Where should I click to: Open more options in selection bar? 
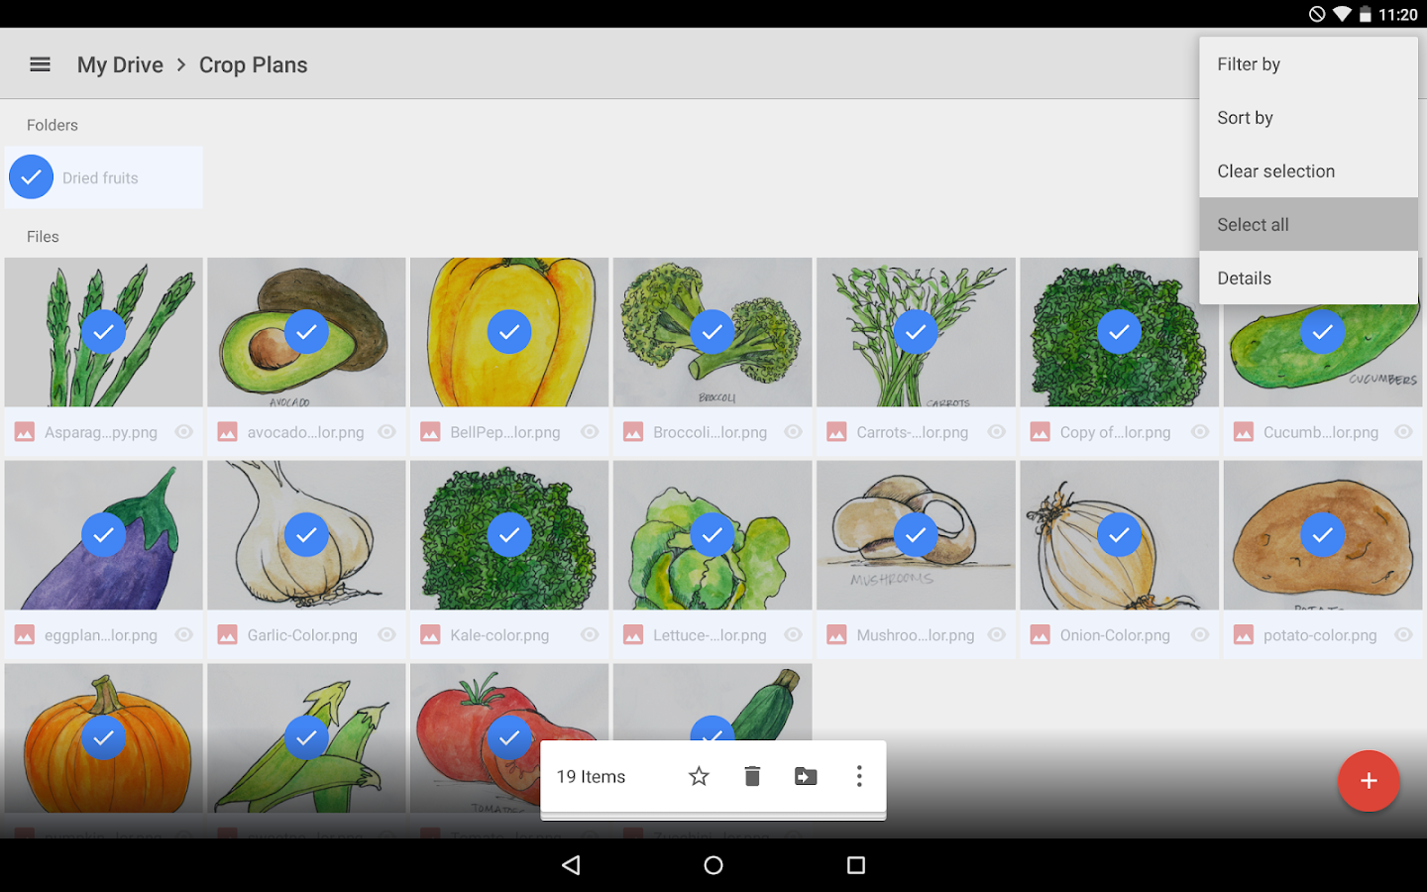click(859, 776)
